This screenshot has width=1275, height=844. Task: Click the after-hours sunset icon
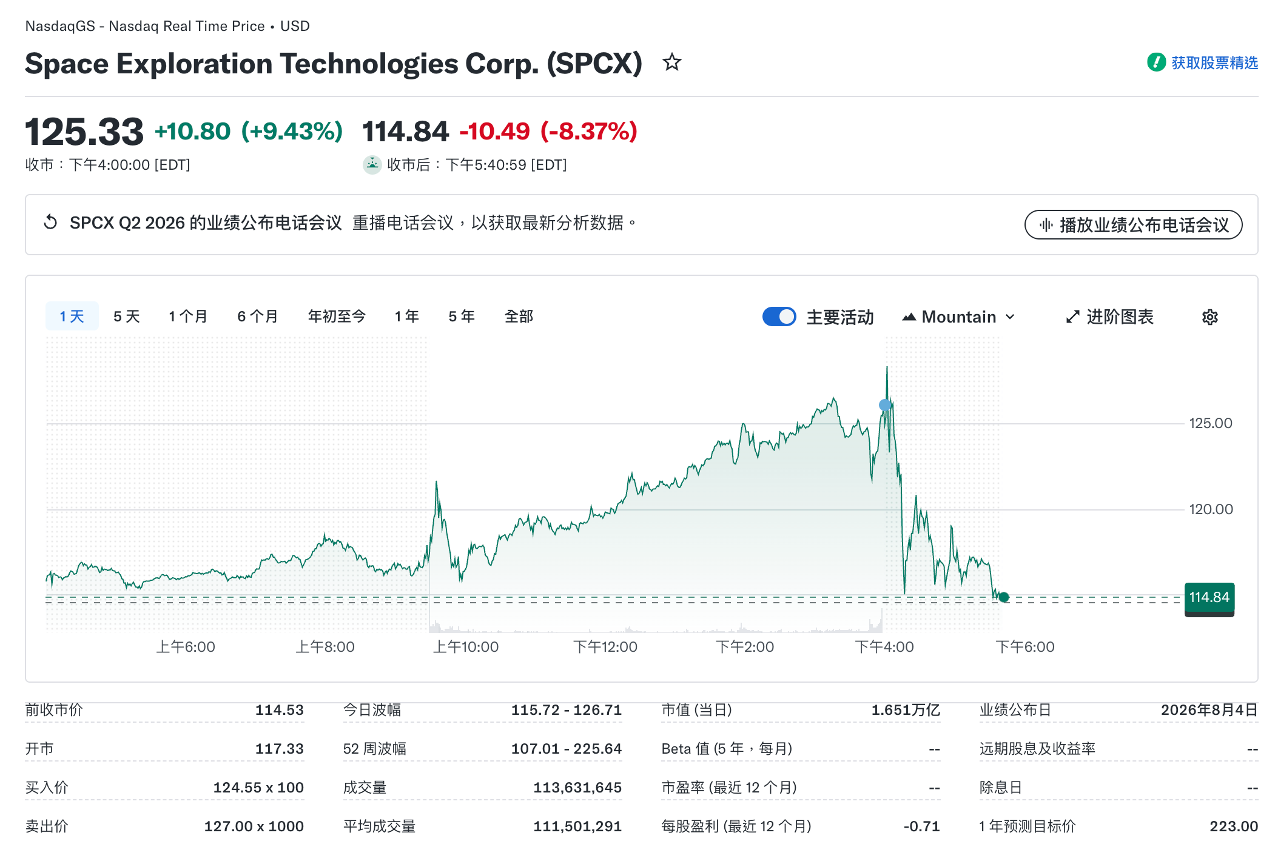[372, 164]
